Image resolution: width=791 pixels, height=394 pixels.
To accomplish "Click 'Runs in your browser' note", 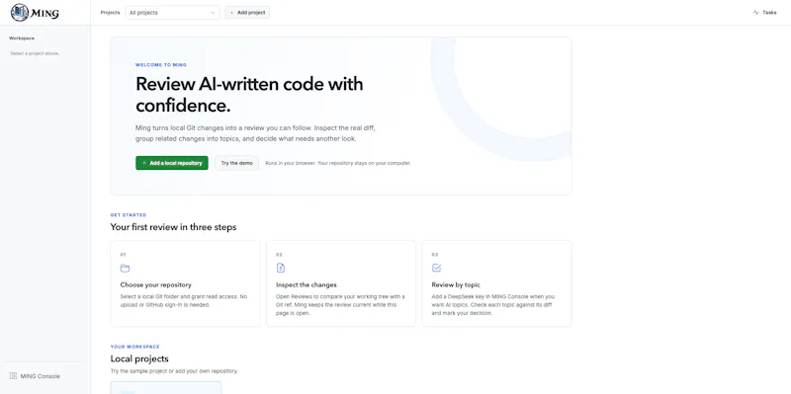I will 338,163.
